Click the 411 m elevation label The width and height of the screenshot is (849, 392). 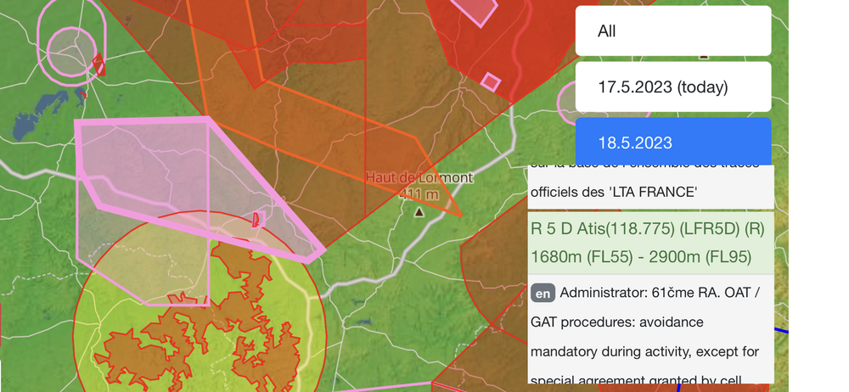(419, 193)
